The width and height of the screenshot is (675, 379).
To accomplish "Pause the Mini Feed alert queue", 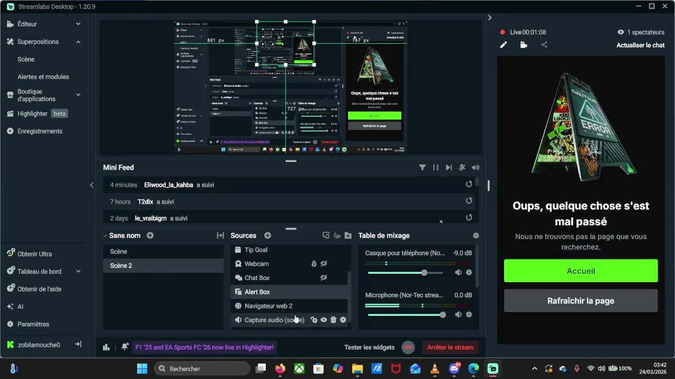I will [436, 167].
